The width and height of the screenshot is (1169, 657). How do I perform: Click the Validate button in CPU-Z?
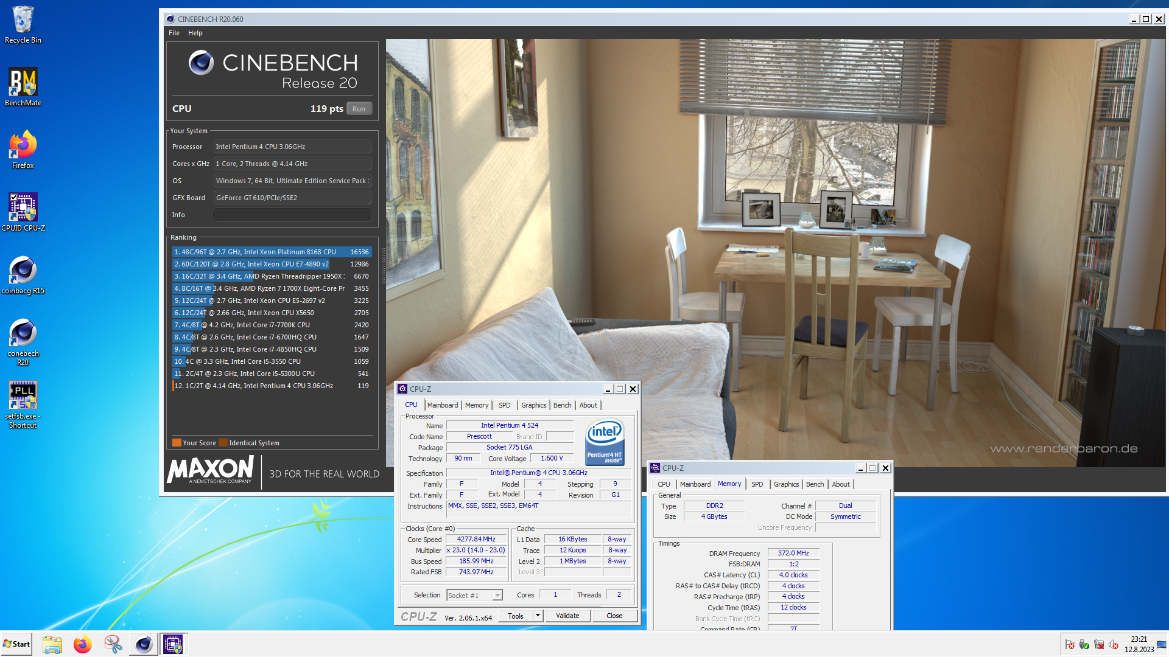(567, 616)
